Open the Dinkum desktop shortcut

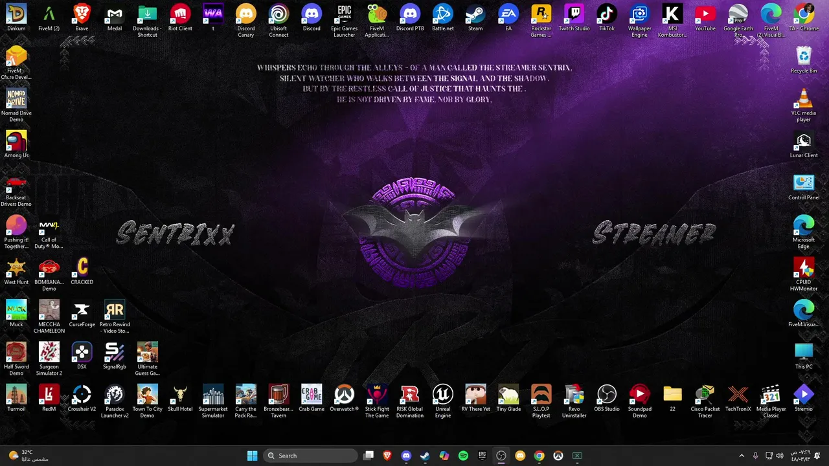(16, 17)
